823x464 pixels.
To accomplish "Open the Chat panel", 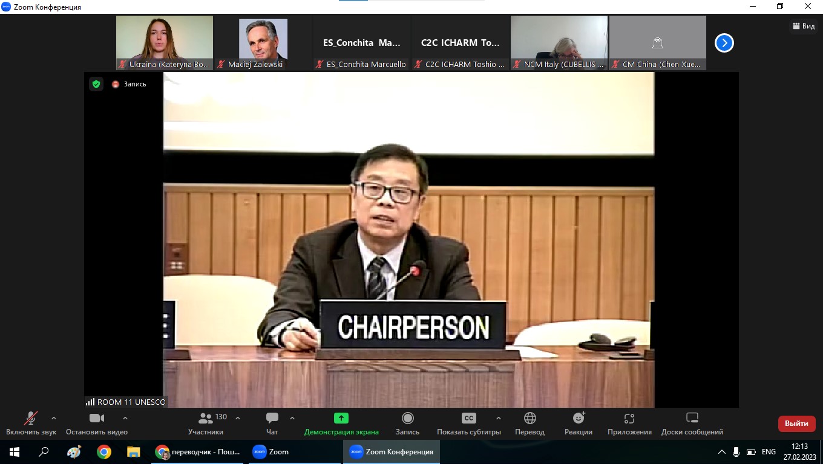I will pos(272,418).
